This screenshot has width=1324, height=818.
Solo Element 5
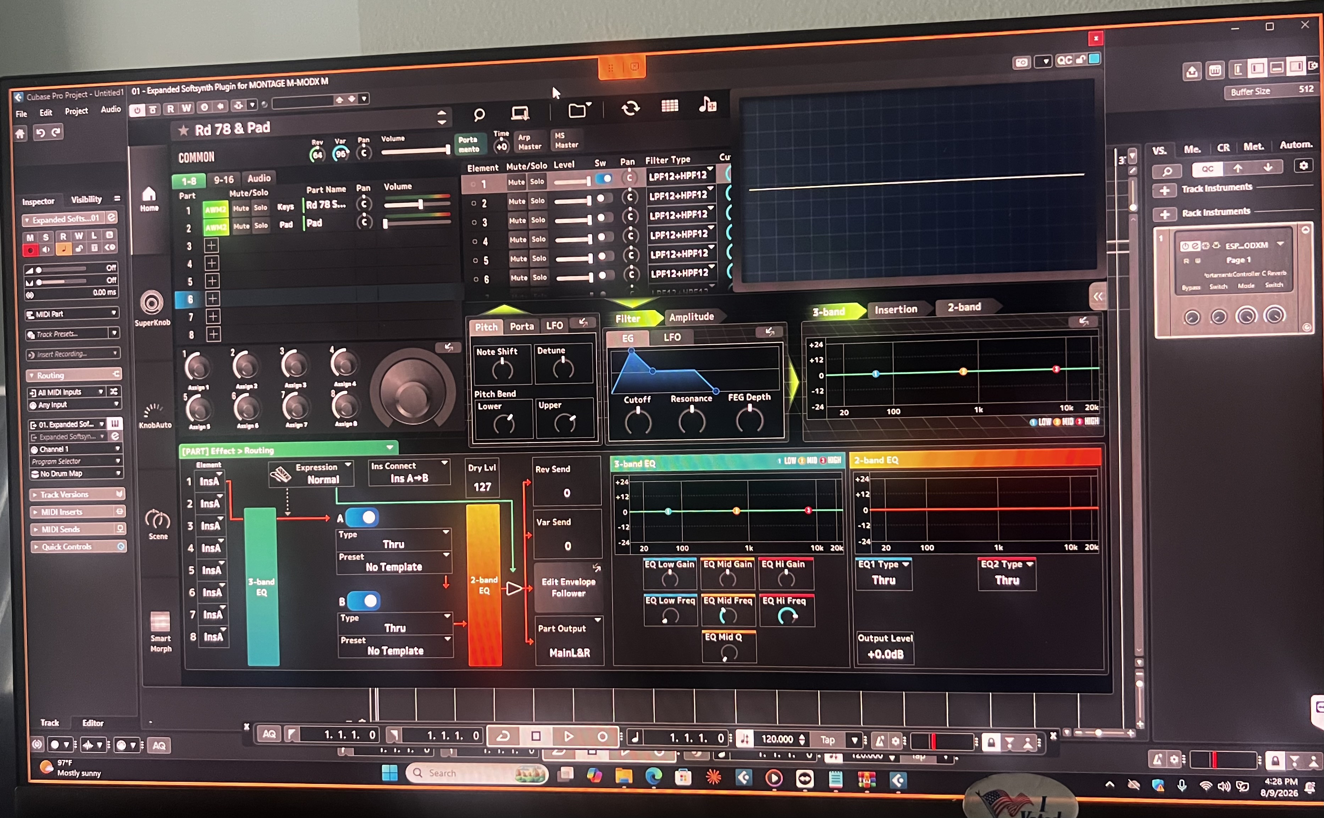coord(539,259)
